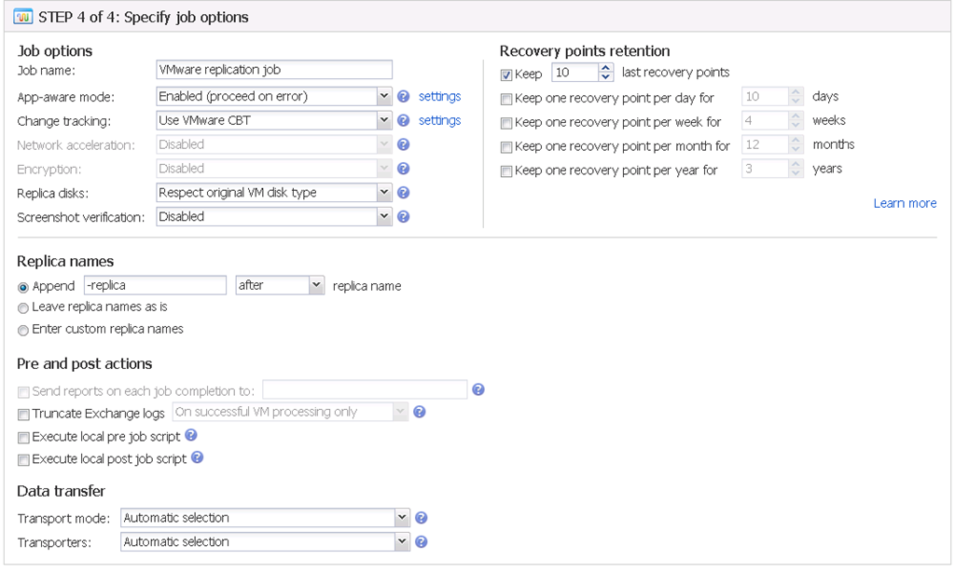This screenshot has width=955, height=572.
Task: Open the after/before position dropdown
Action: [316, 285]
